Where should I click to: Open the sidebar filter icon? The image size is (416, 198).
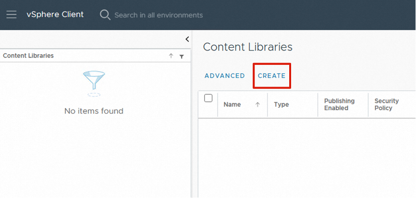(182, 56)
